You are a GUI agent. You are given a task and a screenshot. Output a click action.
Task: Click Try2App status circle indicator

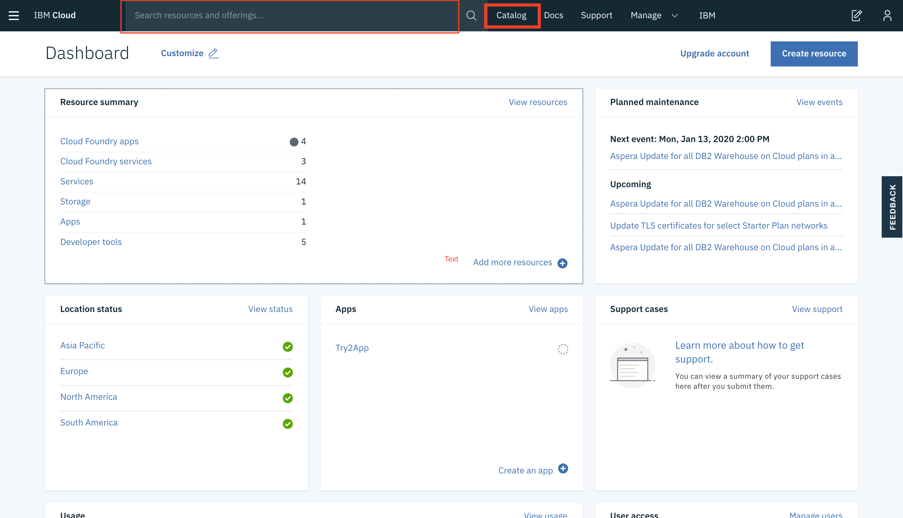click(x=562, y=349)
